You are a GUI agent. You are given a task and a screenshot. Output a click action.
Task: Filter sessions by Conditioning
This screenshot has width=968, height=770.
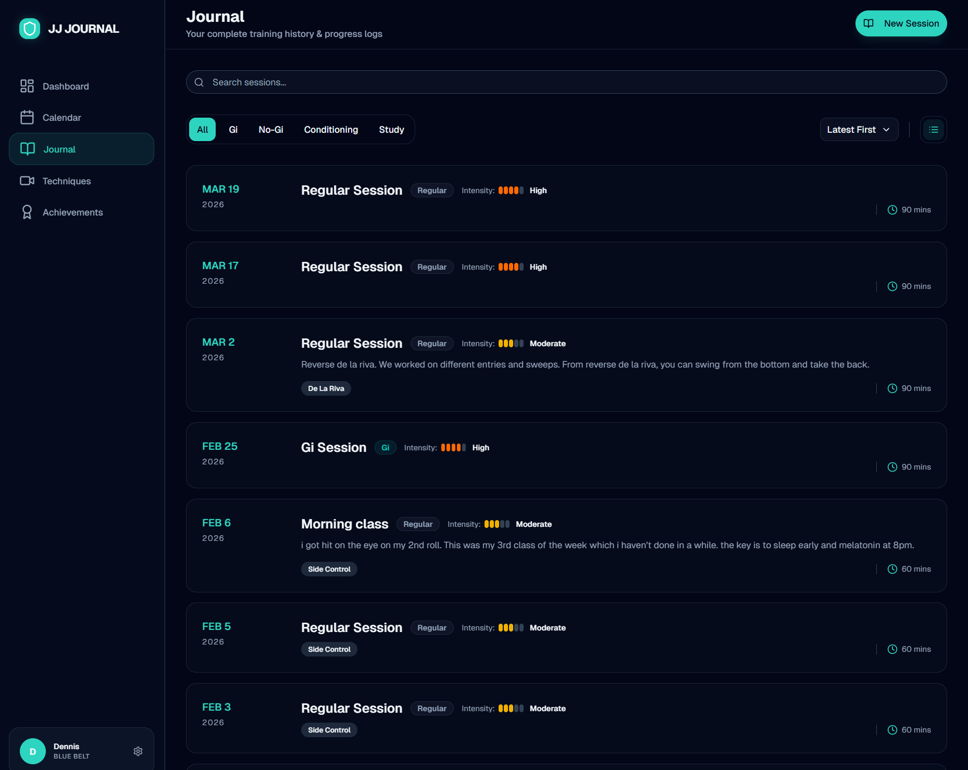click(331, 130)
